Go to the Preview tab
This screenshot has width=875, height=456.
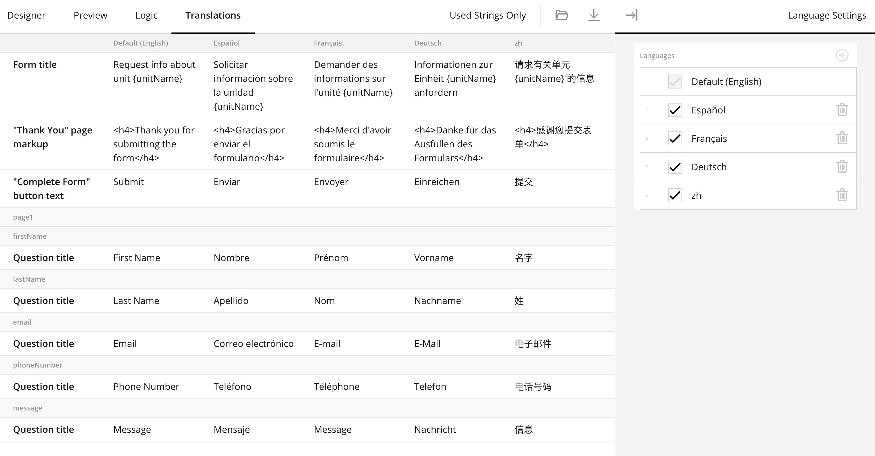pyautogui.click(x=90, y=15)
